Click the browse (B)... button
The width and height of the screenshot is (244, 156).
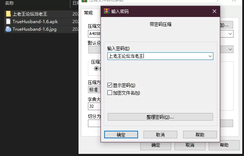pyautogui.click(x=226, y=25)
